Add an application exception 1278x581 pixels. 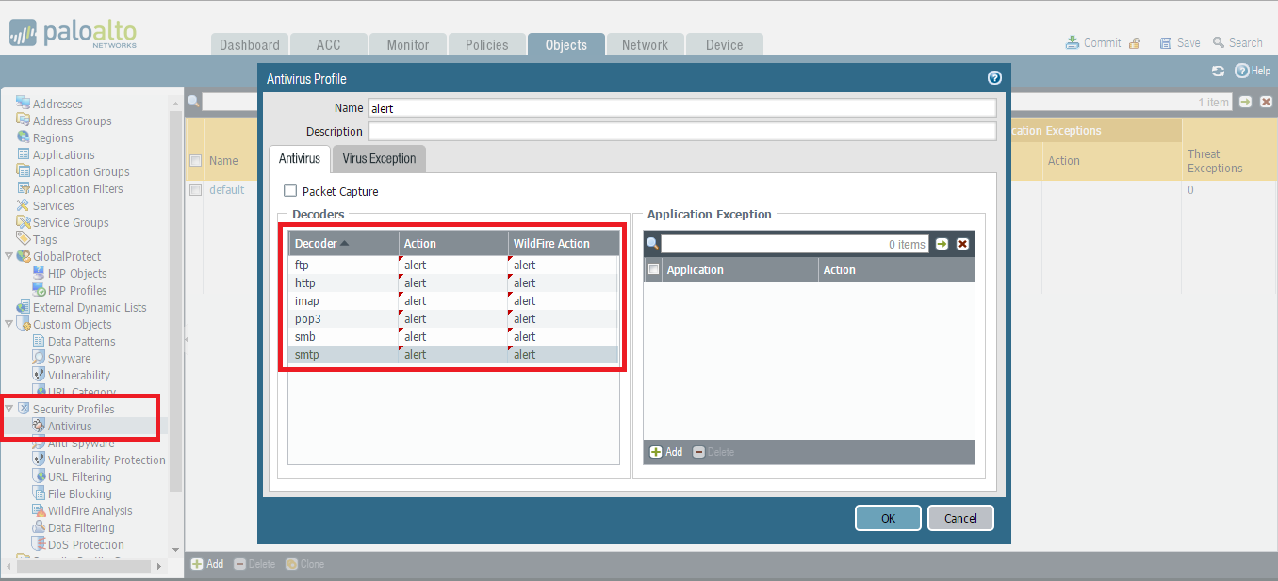[666, 452]
